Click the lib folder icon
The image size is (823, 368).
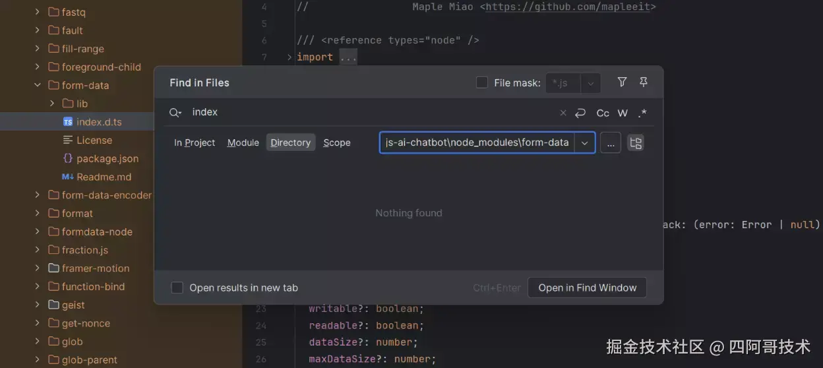point(68,104)
